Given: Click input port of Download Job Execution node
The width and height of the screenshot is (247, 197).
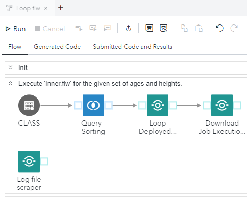Looking at the screenshot, I should 207,105.
